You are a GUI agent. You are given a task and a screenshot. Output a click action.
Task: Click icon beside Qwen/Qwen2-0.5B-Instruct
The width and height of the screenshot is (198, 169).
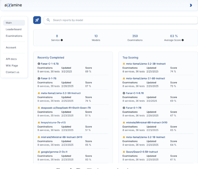[124, 152]
